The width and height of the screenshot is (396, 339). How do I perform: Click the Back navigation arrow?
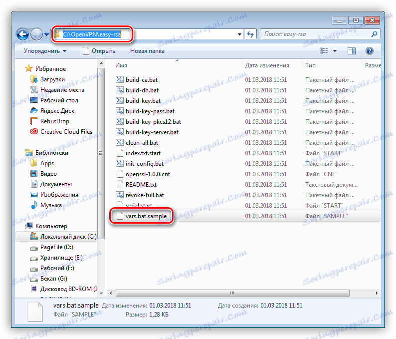coord(23,34)
